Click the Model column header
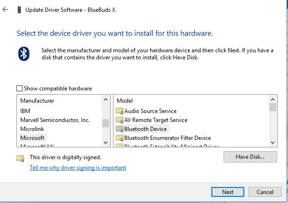Screen dimensions: 288x203 (x=125, y=101)
